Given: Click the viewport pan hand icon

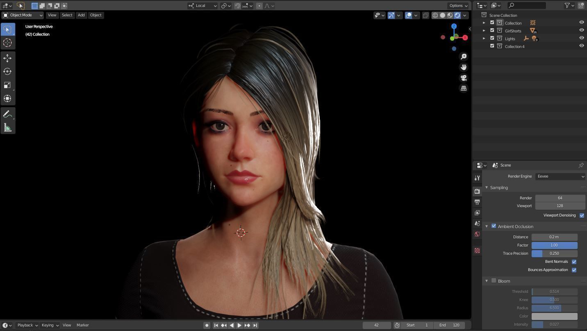Looking at the screenshot, I should pos(464,67).
